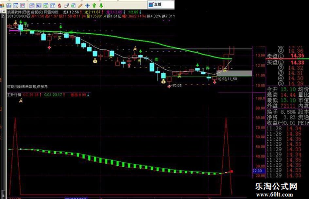This screenshot has height=199, width=309.
Task: Open the fx formula manager icon
Action: pos(9,6)
